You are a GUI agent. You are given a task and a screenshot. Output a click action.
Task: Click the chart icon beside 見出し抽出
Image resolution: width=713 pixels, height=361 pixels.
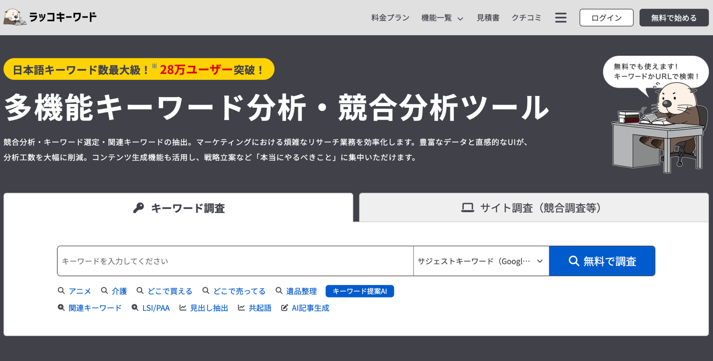tap(182, 308)
